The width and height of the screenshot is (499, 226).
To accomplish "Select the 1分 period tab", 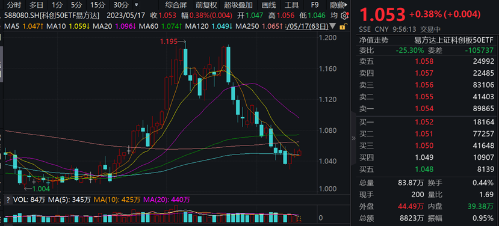I will [58, 5].
